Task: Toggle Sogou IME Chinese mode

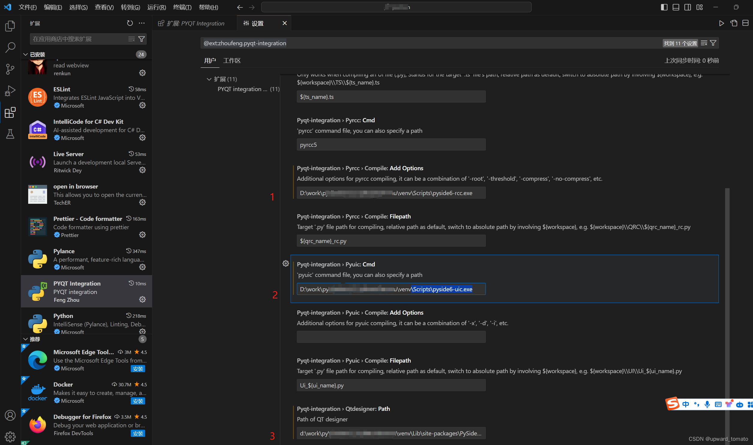Action: pyautogui.click(x=686, y=404)
